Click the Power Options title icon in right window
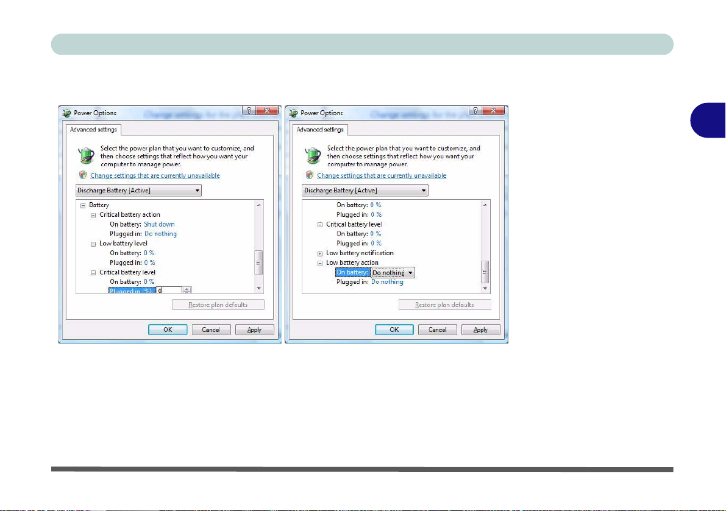726x511 pixels. point(293,113)
